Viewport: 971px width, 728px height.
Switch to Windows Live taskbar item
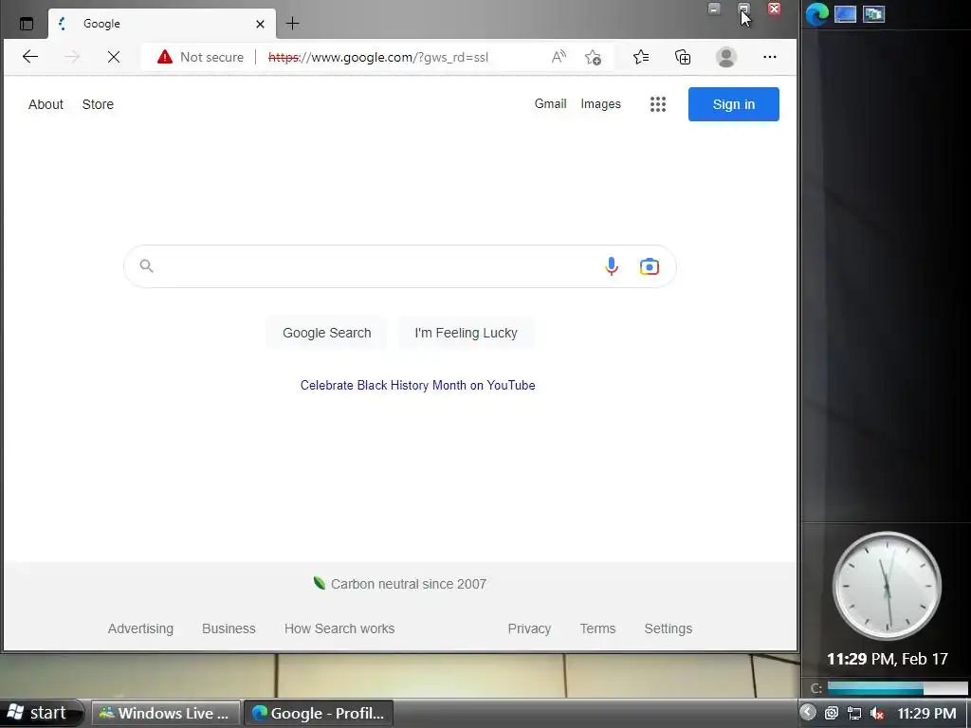click(166, 713)
